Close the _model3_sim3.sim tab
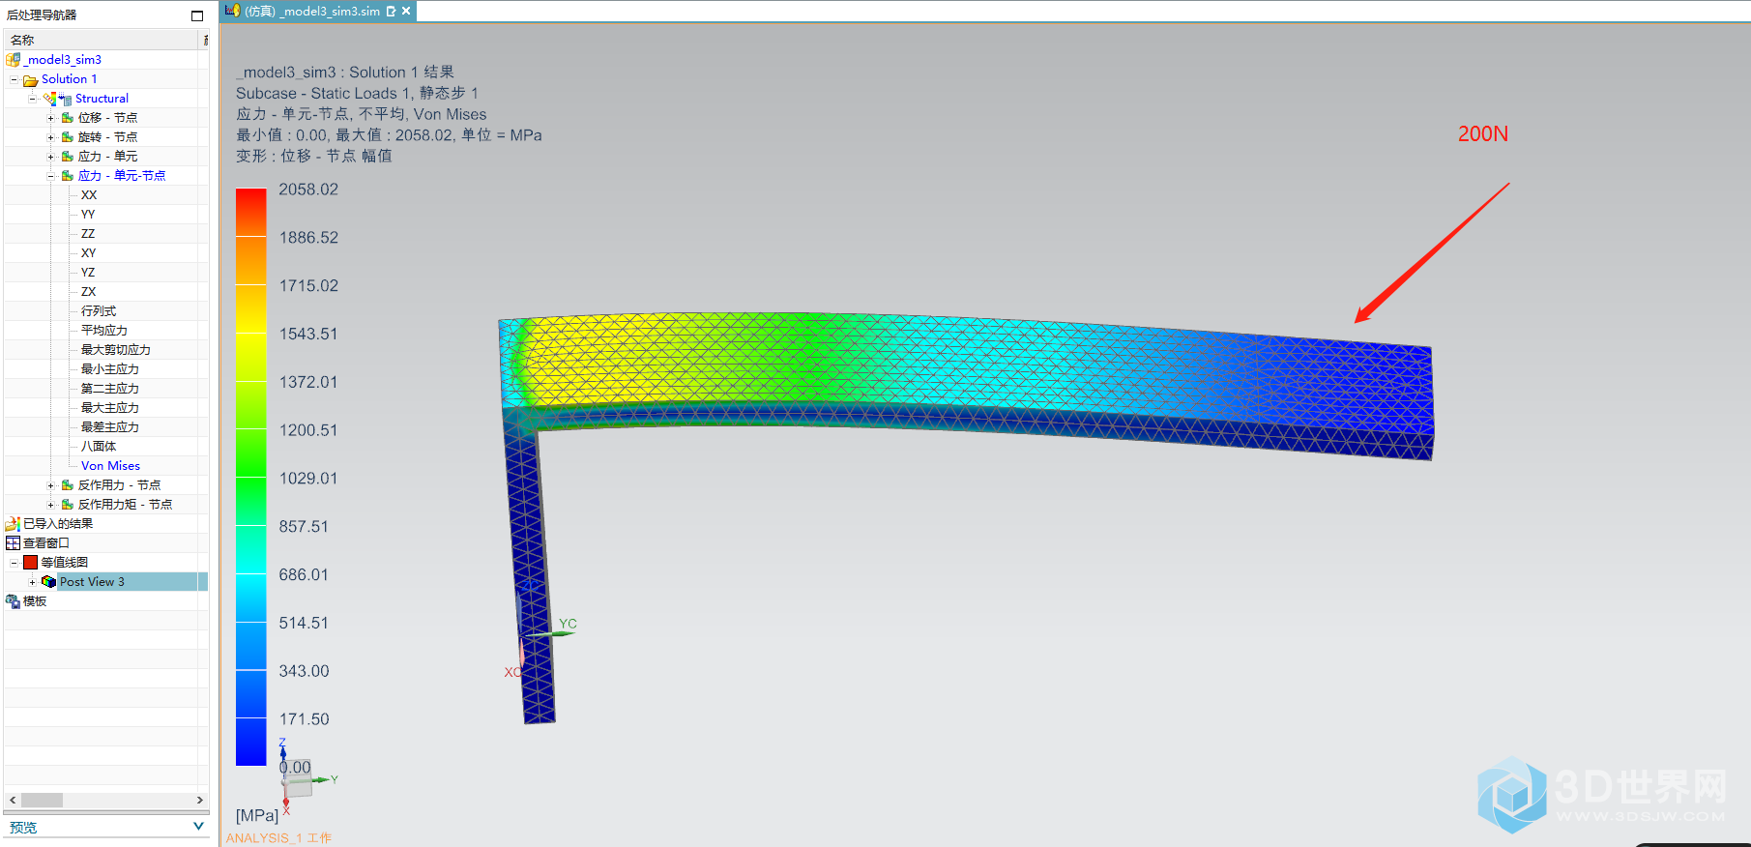The image size is (1751, 847). coord(406,11)
